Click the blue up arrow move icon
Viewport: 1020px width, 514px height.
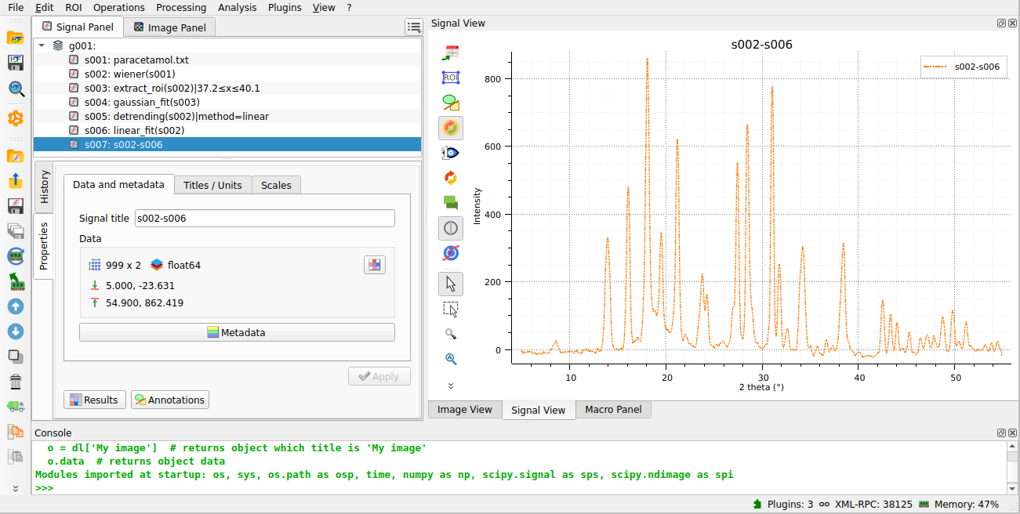[x=16, y=306]
